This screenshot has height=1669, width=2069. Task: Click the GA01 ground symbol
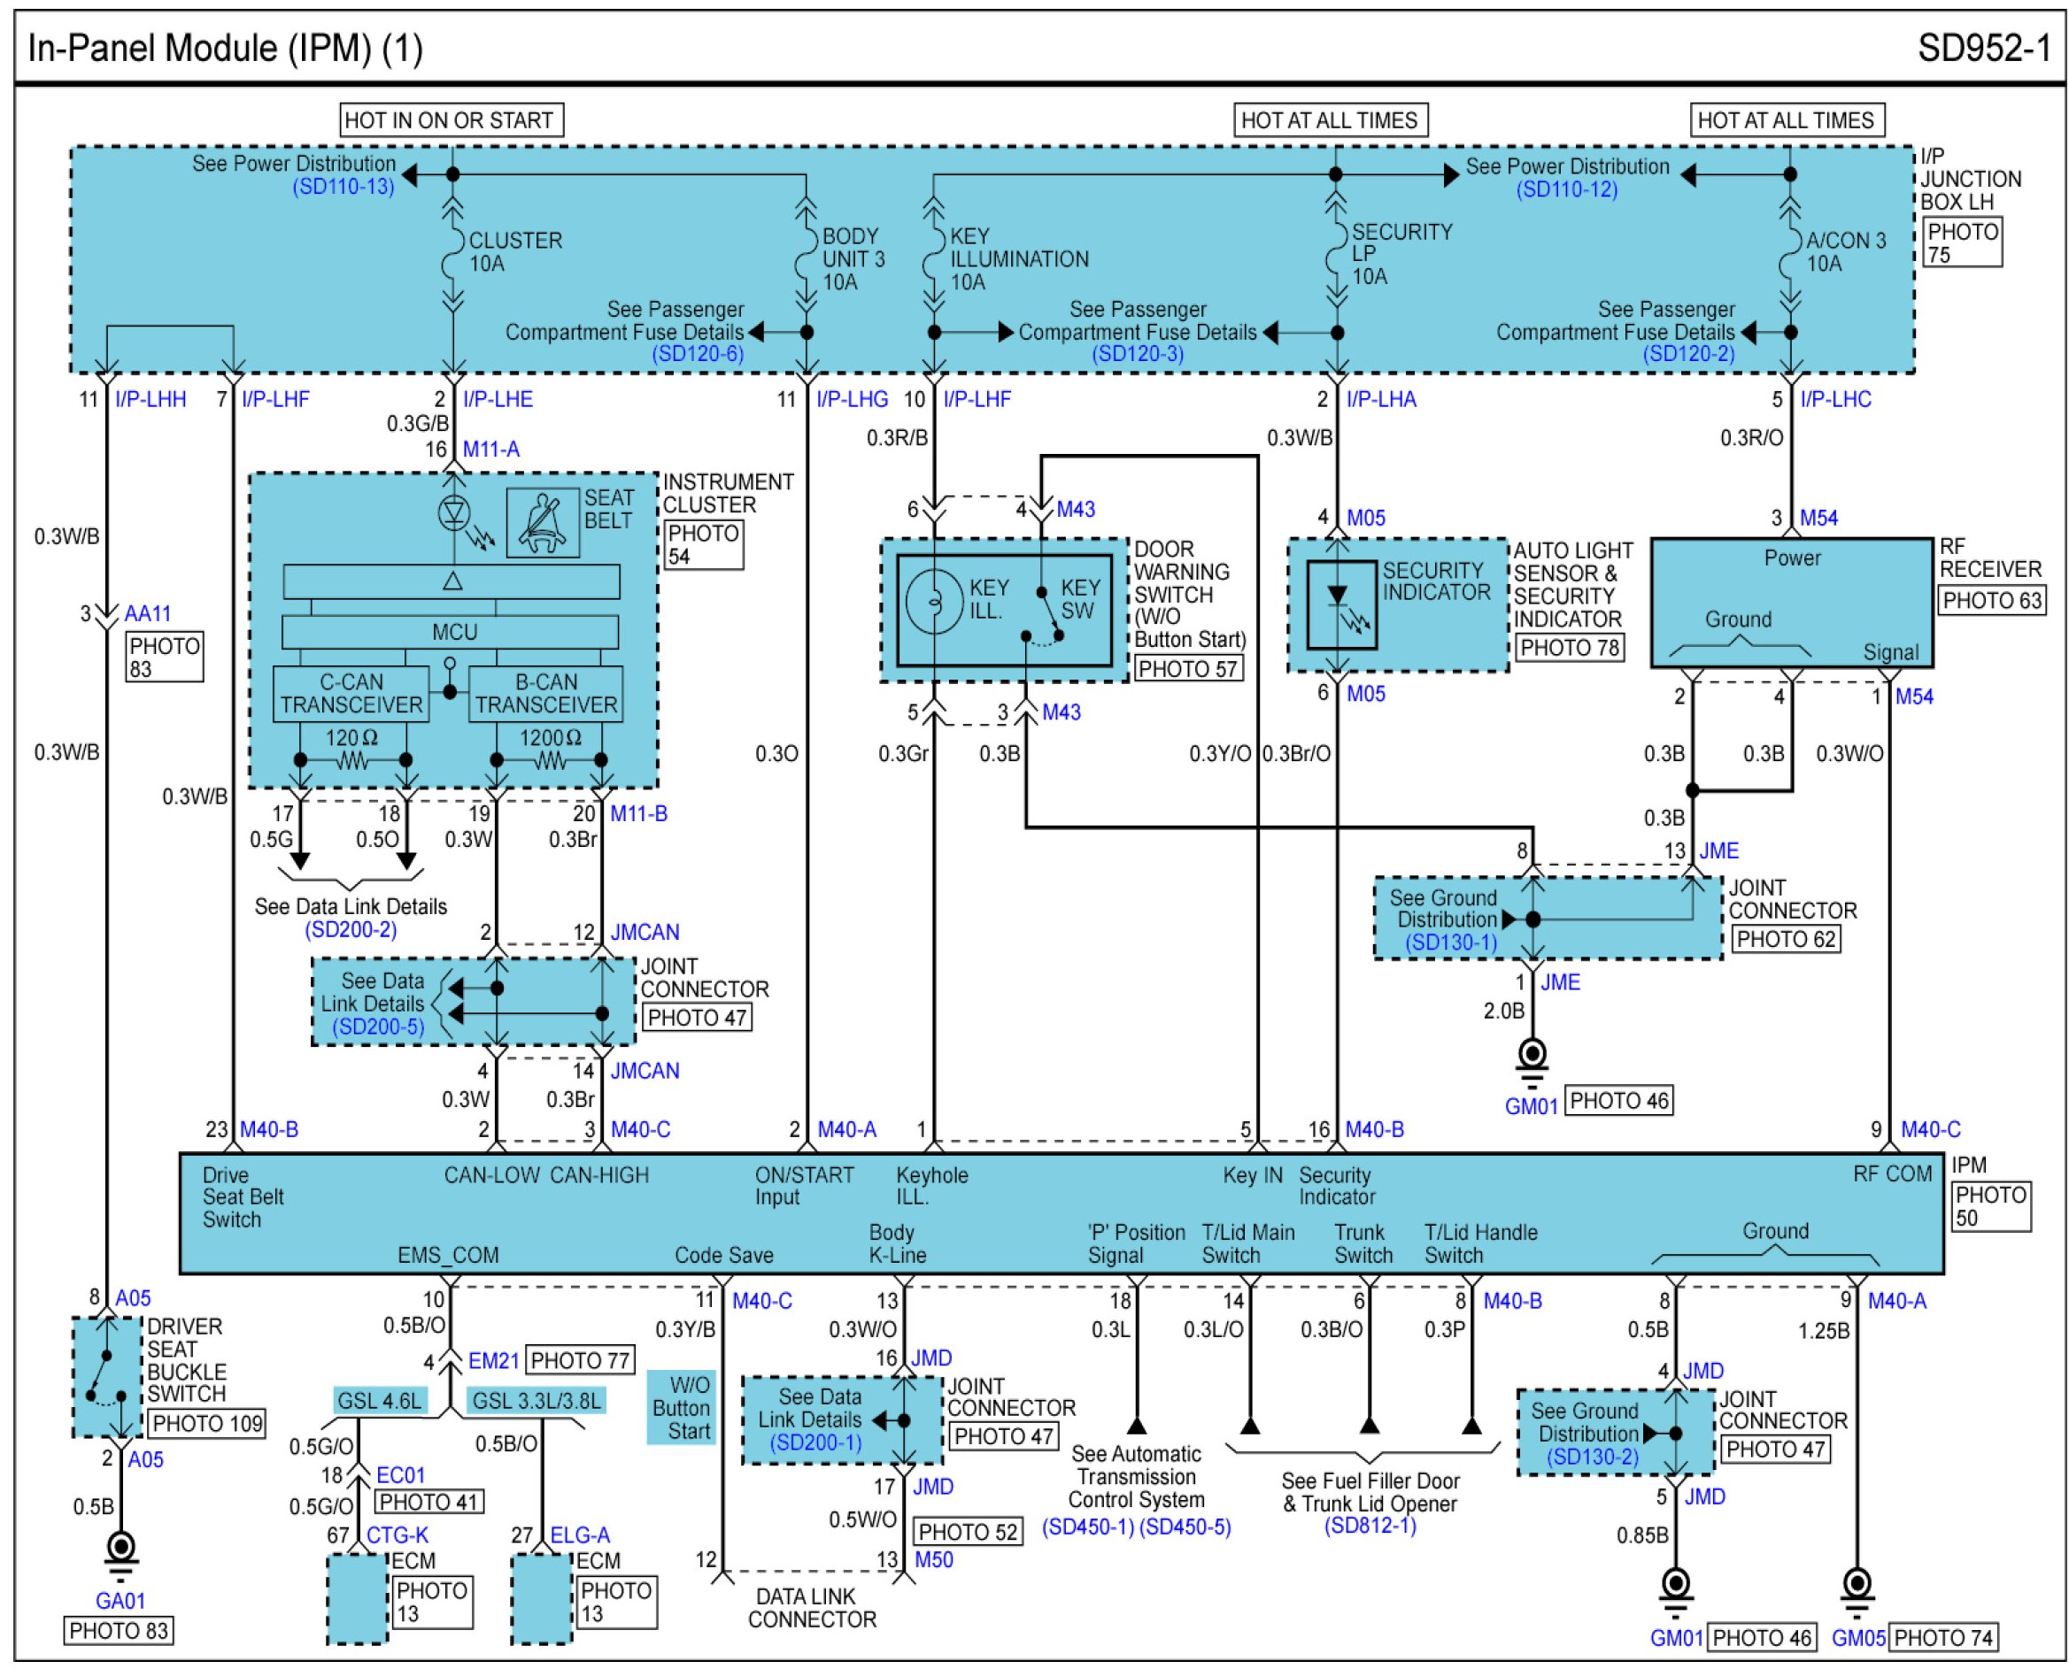pyautogui.click(x=120, y=1549)
